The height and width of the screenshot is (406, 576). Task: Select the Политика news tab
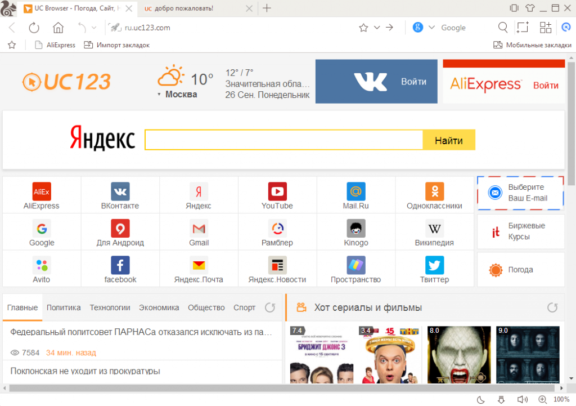(64, 307)
